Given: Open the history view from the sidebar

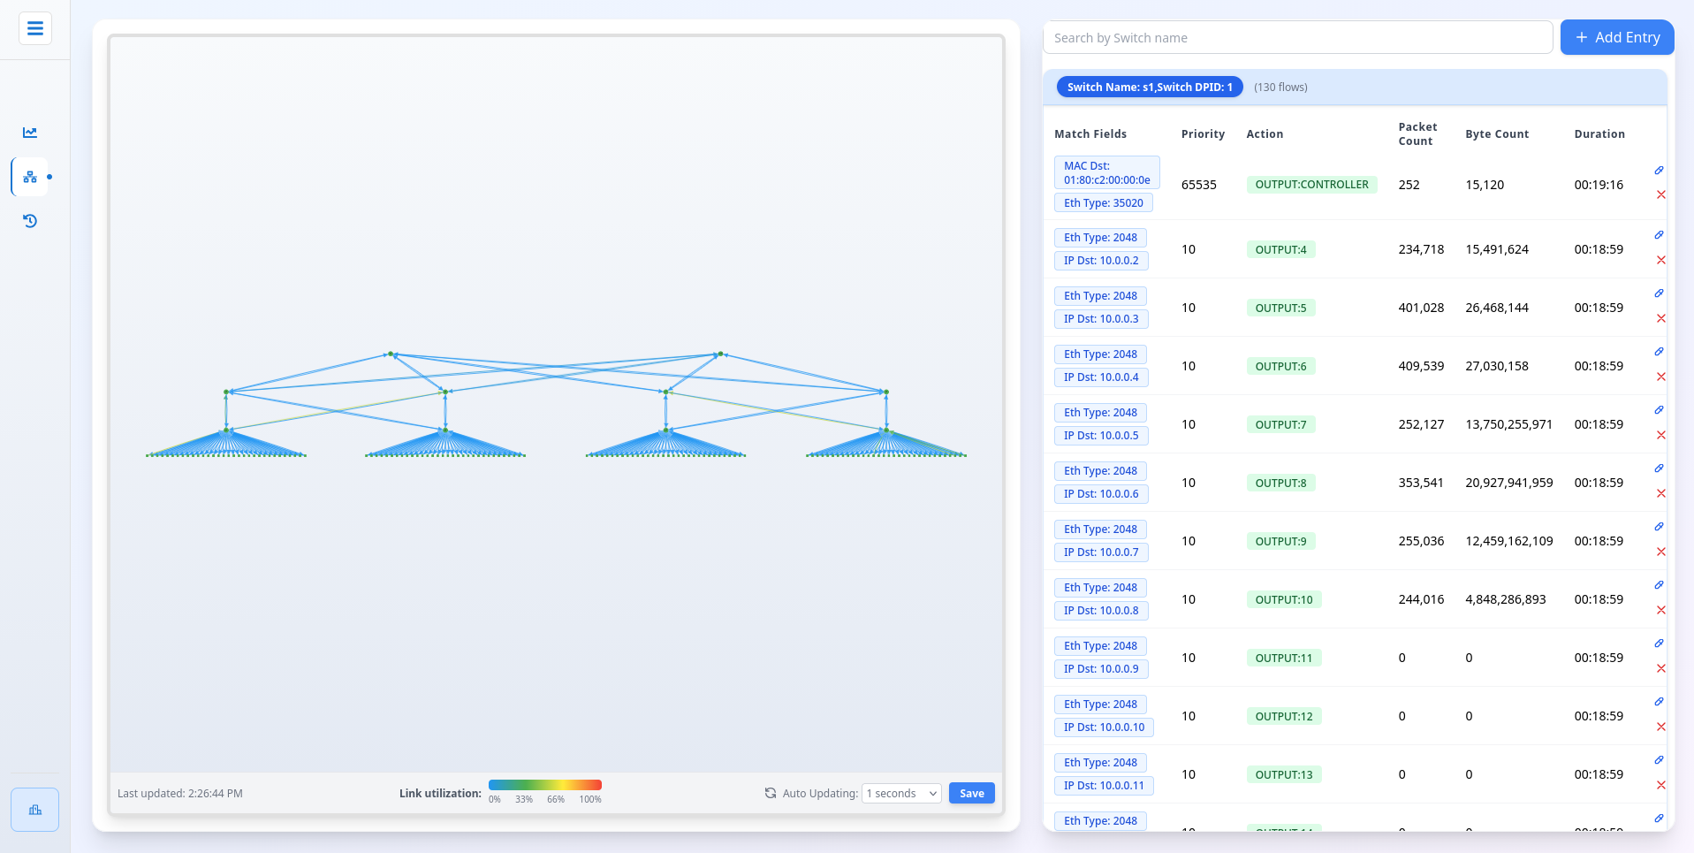Looking at the screenshot, I should coord(29,221).
